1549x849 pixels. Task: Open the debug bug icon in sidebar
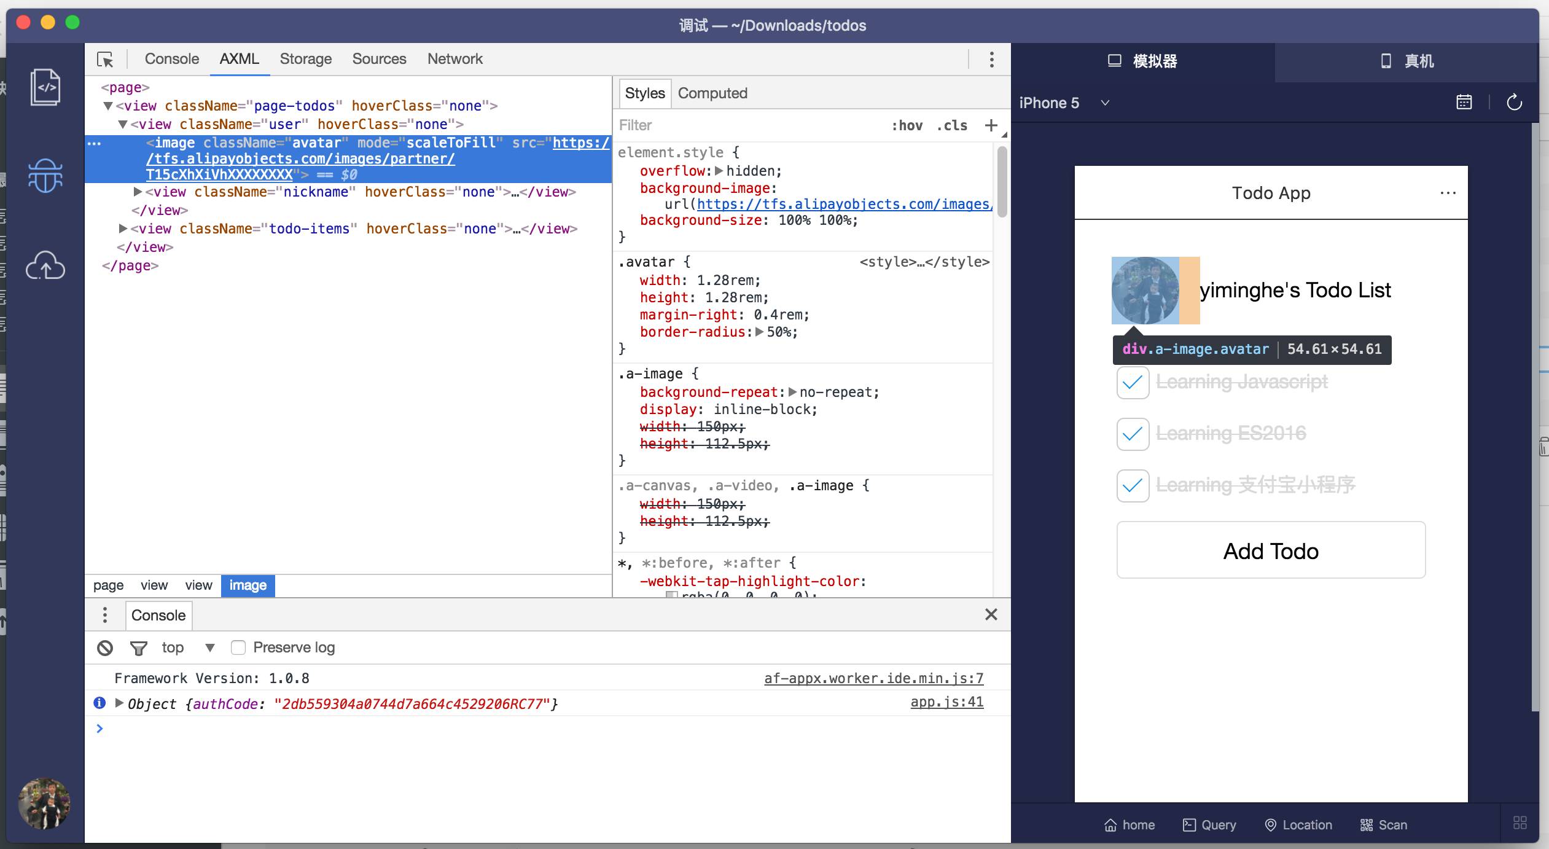pos(45,176)
